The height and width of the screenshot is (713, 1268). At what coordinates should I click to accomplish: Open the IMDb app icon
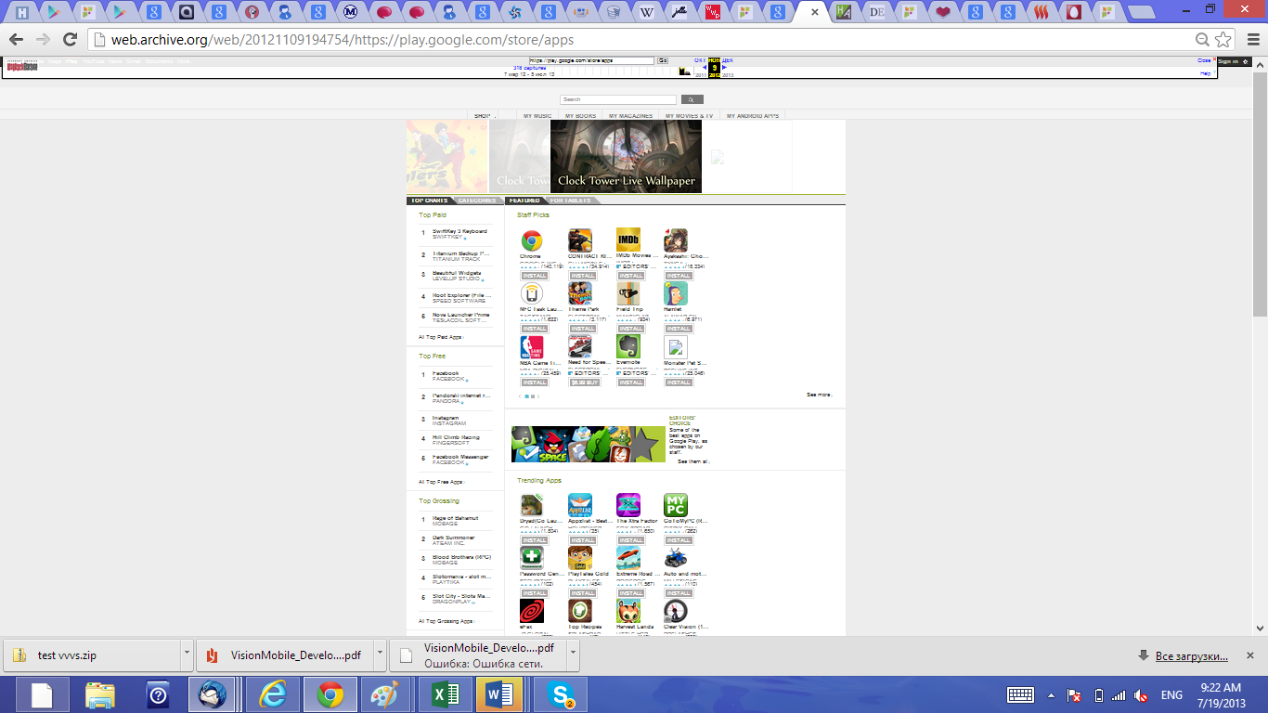628,240
